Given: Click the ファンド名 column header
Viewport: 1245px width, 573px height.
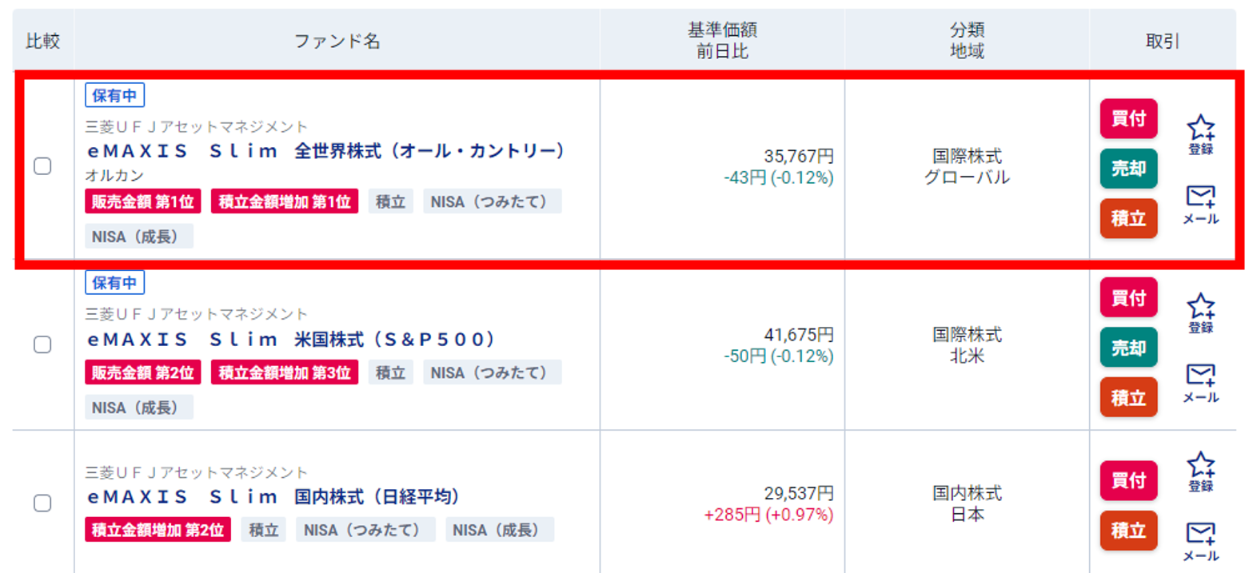Looking at the screenshot, I should (x=337, y=42).
